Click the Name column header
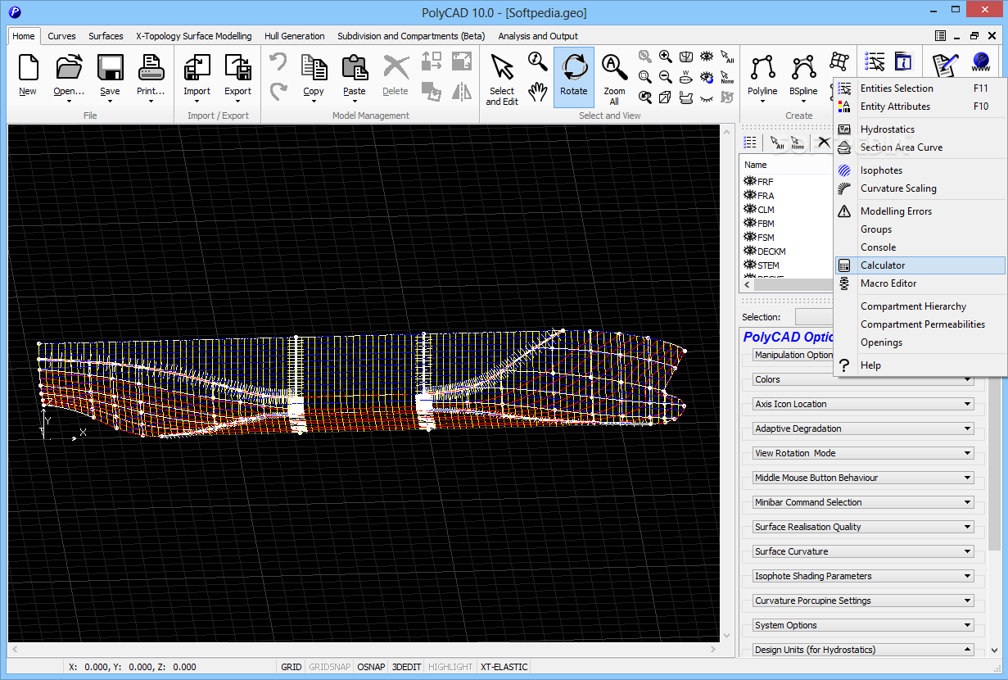This screenshot has height=680, width=1008. pos(786,165)
